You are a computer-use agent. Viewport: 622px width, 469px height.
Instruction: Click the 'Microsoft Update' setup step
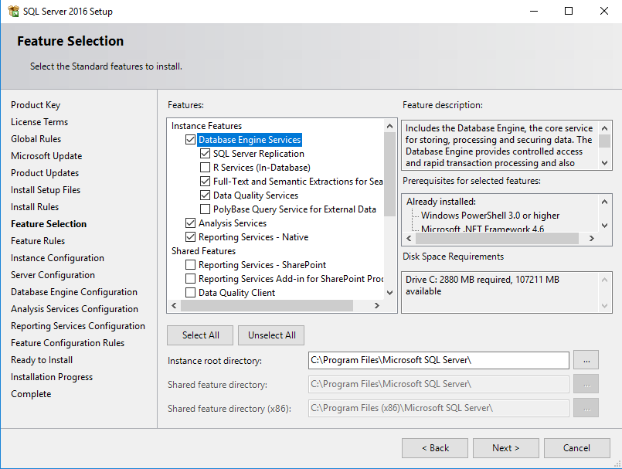[46, 156]
